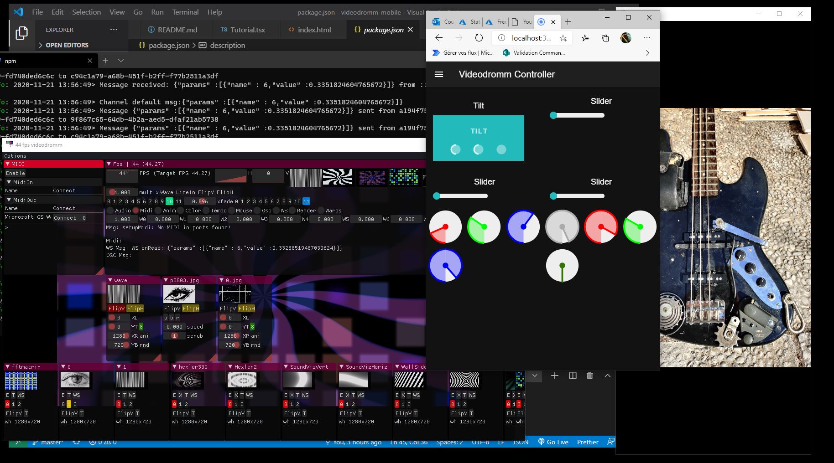Open browser collections icon

click(x=605, y=38)
